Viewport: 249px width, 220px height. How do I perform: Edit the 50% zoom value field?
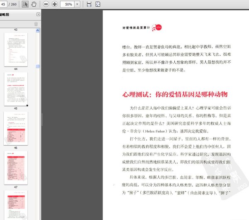point(68,4)
